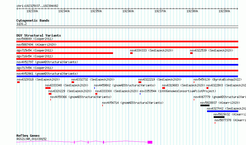
Task: Click the 1q31.2 band label
Action: point(22,24)
